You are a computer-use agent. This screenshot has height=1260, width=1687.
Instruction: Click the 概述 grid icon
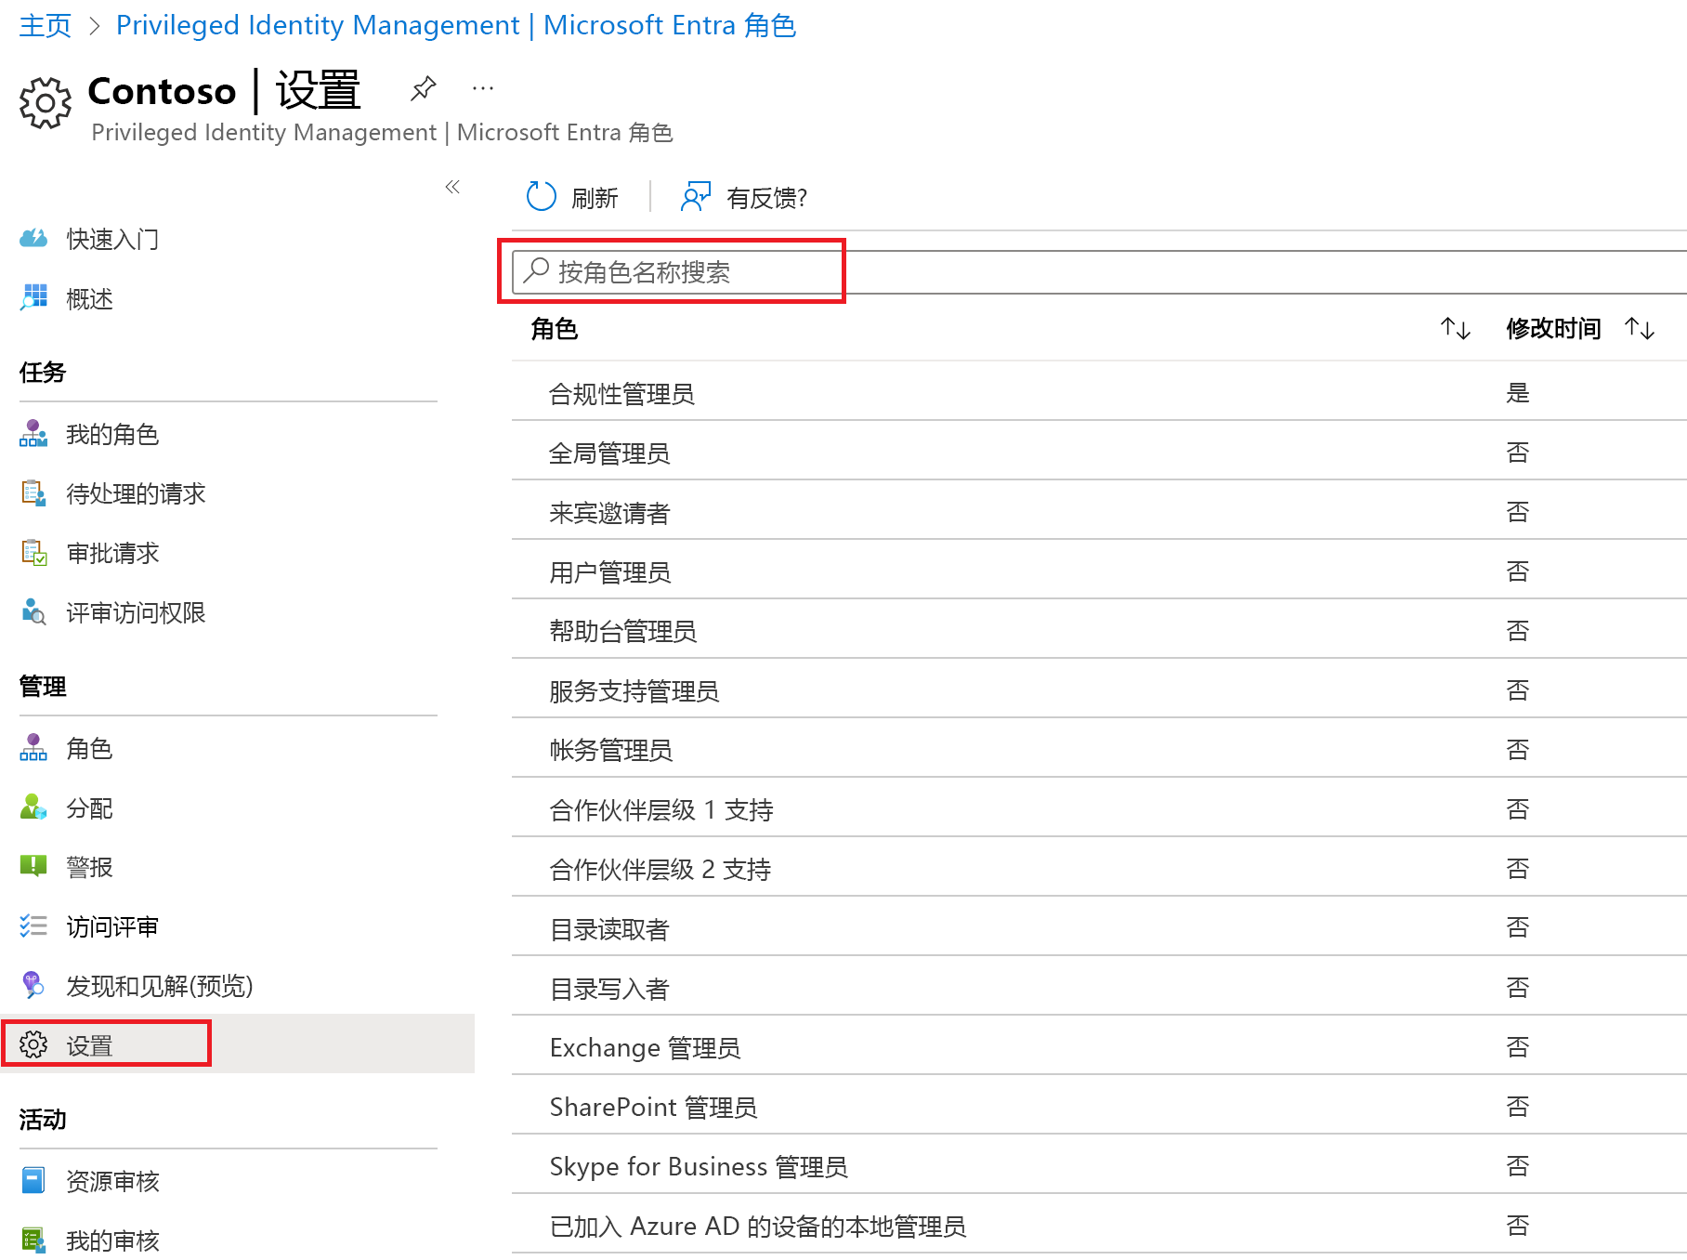[x=33, y=298]
